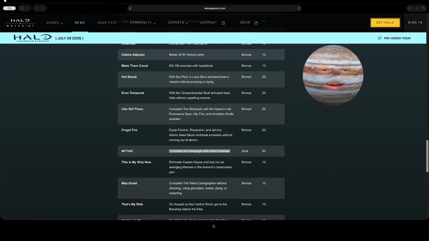Click the 'Gold' tier in MYTHIC row

tap(245, 151)
